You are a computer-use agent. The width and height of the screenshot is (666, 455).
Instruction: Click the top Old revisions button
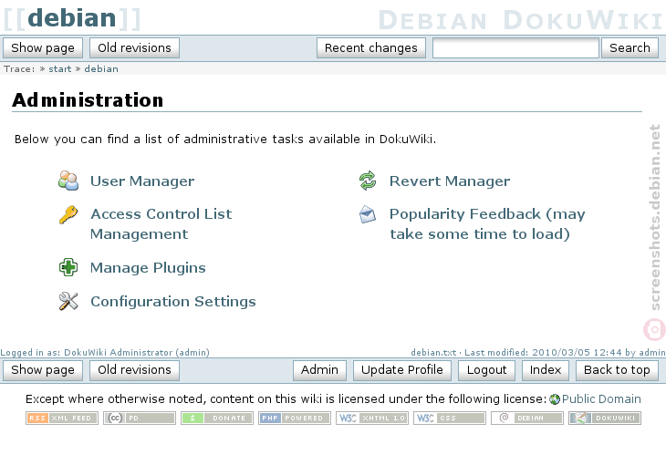click(134, 47)
